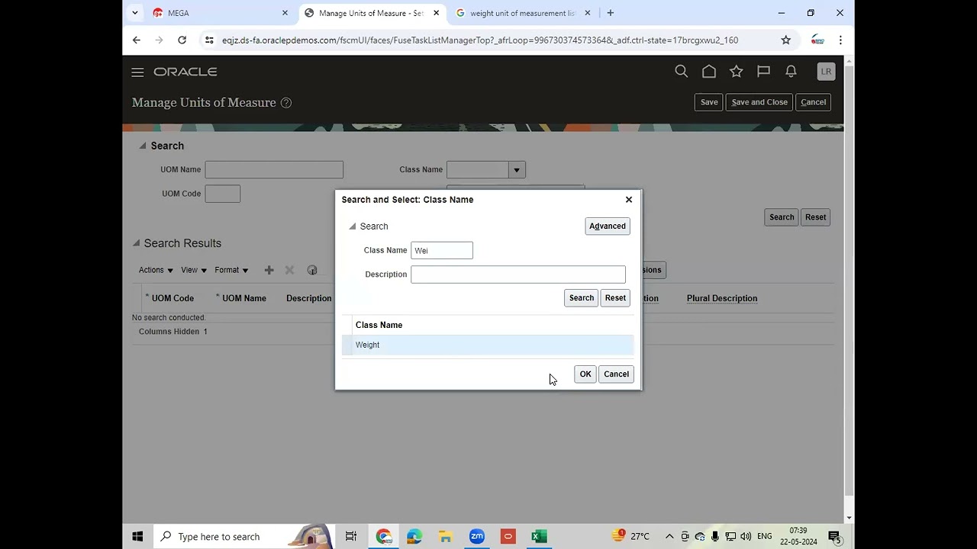Screen dimensions: 977x549
Task: Click Cancel in the dialog
Action: (x=616, y=374)
